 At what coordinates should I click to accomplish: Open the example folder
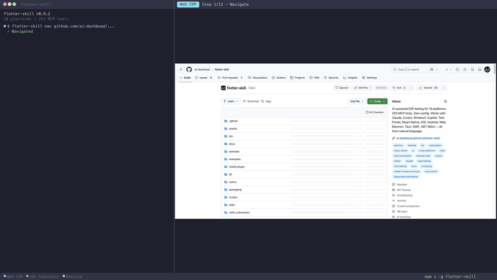(234, 151)
